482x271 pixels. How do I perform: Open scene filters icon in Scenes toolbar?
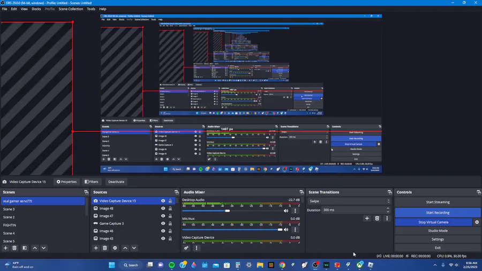point(25,248)
